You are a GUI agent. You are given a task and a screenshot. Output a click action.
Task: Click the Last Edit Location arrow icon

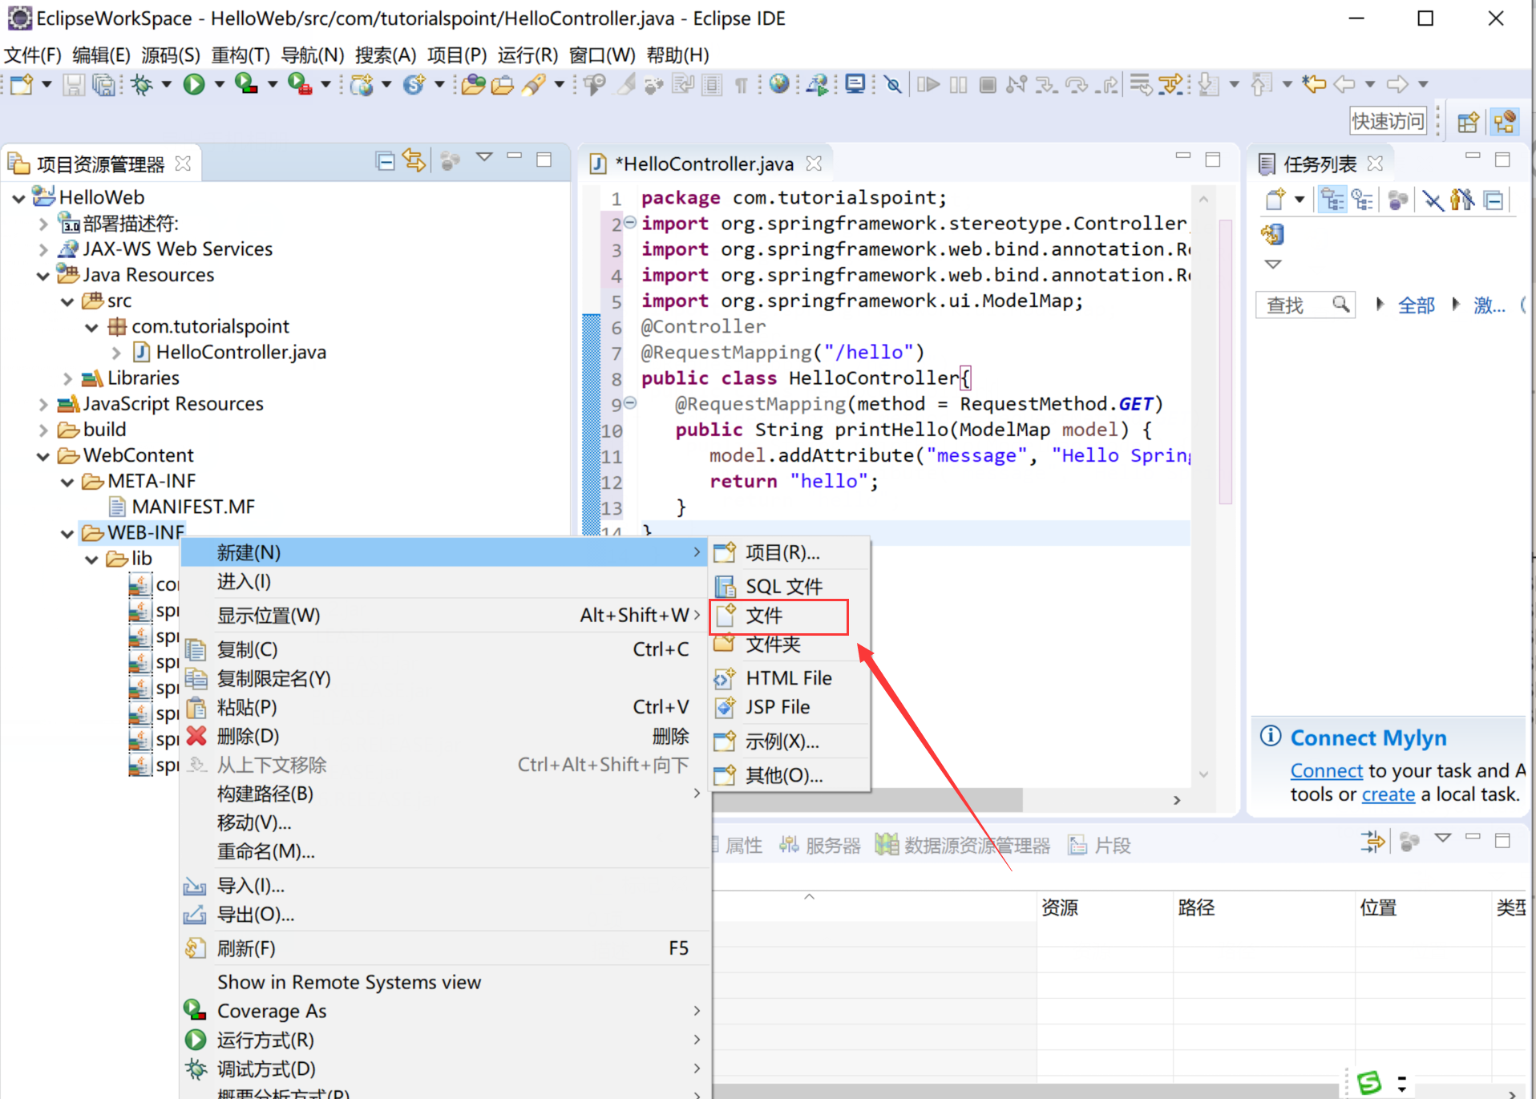1313,84
